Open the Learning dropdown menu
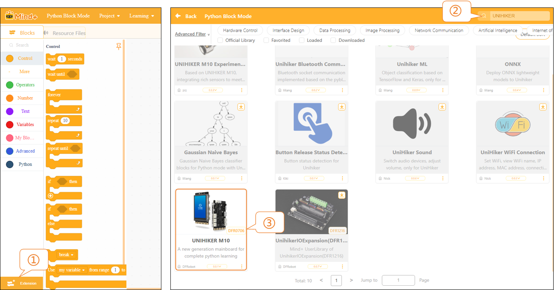This screenshot has height=290, width=554. (x=141, y=16)
